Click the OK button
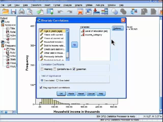Screen dimensions: 163x122 (61, 94)
